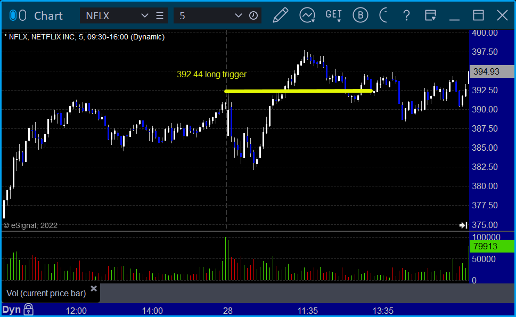Jump to latest bar arrow icon
This screenshot has width=516, height=317.
(x=463, y=225)
